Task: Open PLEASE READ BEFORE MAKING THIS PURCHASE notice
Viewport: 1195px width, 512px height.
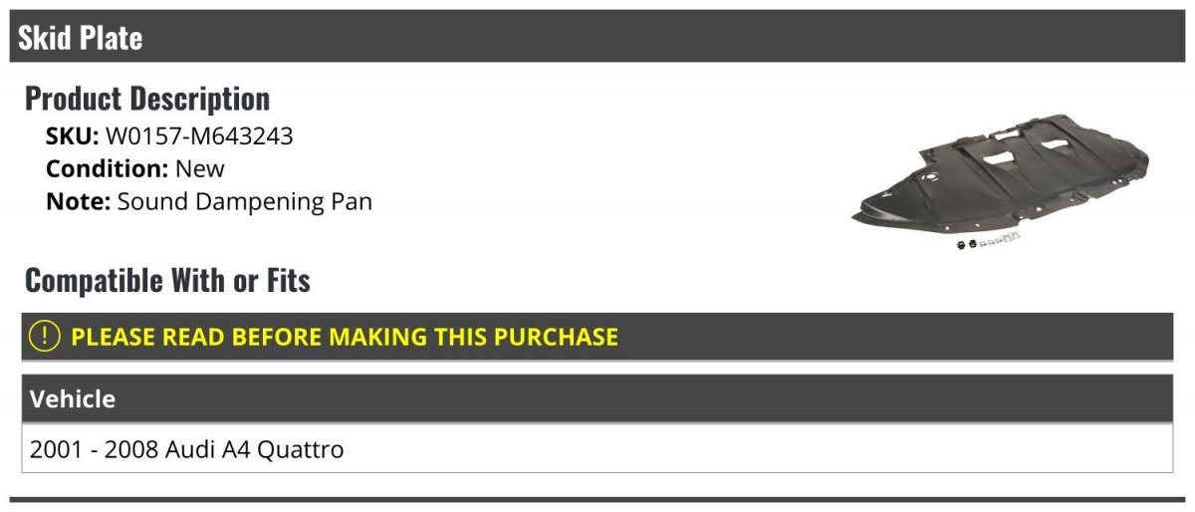Action: coord(345,337)
